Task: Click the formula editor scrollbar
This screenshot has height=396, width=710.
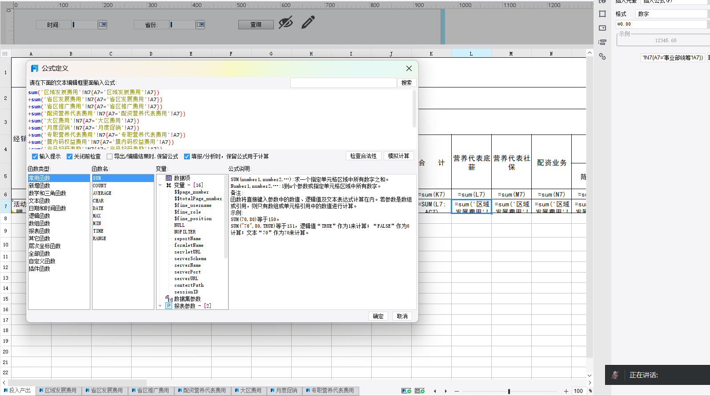Action: click(x=414, y=109)
